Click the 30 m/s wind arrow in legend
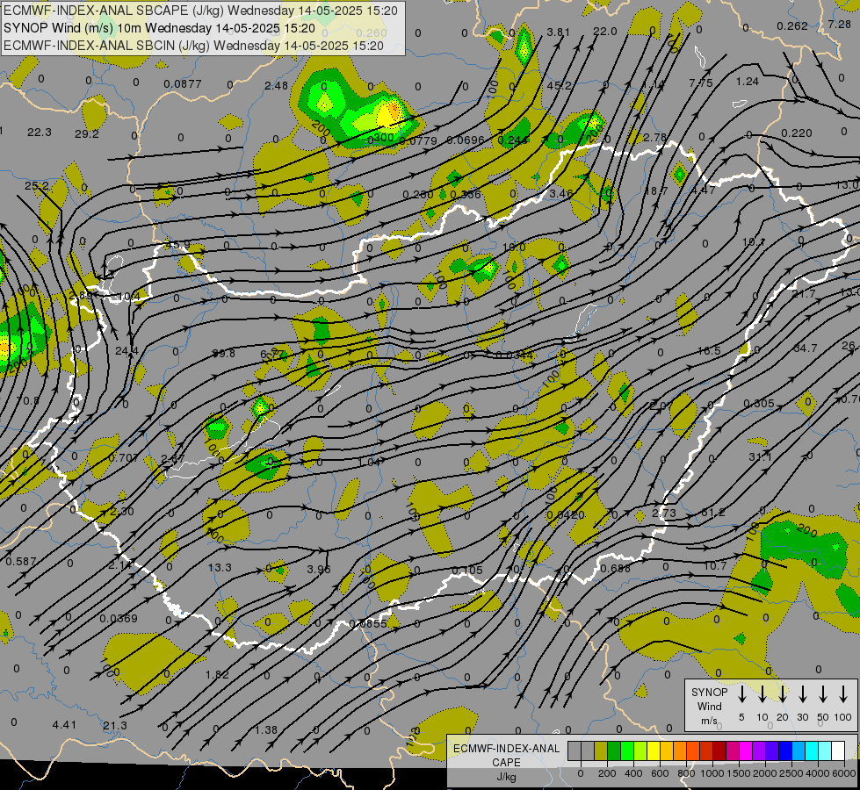Viewport: 860px width, 790px height. (802, 694)
